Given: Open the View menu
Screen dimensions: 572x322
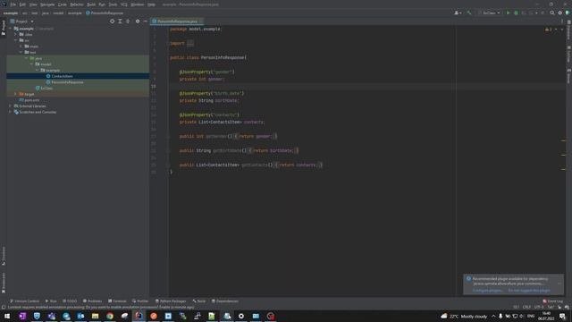Looking at the screenshot, I should (x=33, y=4).
